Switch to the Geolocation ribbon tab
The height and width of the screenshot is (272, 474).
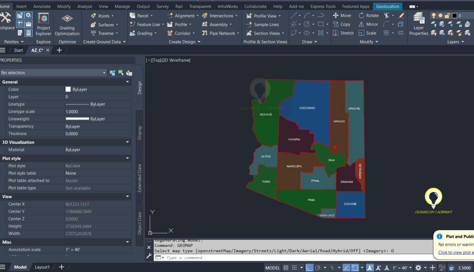coord(387,6)
